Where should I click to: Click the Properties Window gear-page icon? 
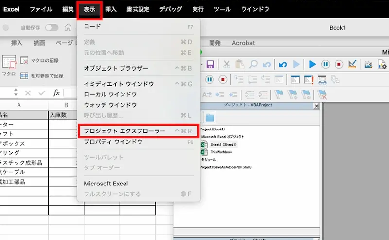[382, 65]
